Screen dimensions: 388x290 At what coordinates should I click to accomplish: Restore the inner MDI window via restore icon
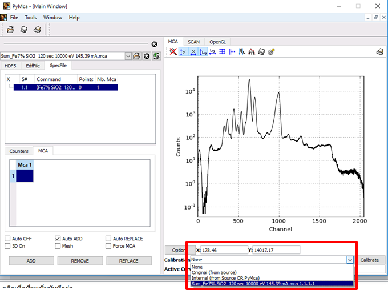pyautogui.click(x=376, y=17)
